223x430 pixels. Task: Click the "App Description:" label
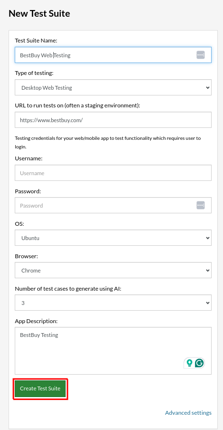[x=36, y=321]
